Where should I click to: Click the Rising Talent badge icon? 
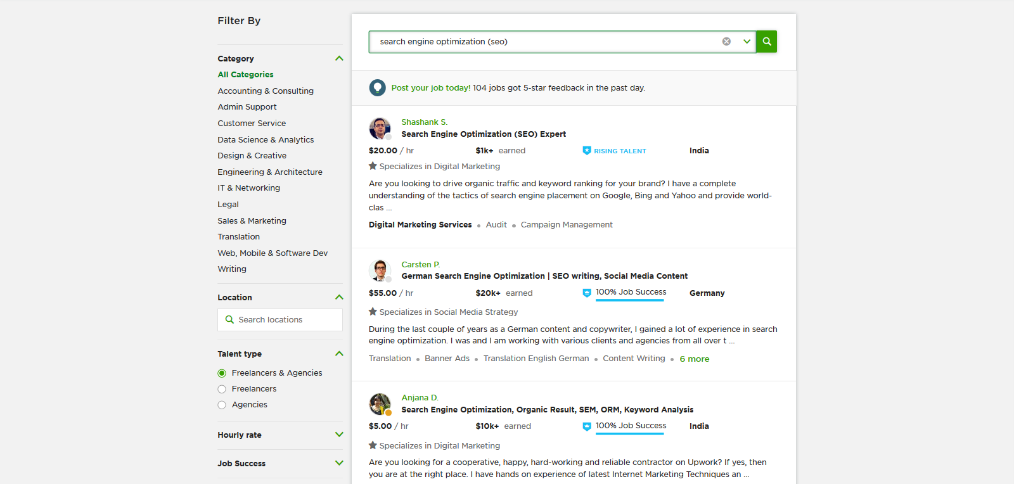tap(587, 151)
